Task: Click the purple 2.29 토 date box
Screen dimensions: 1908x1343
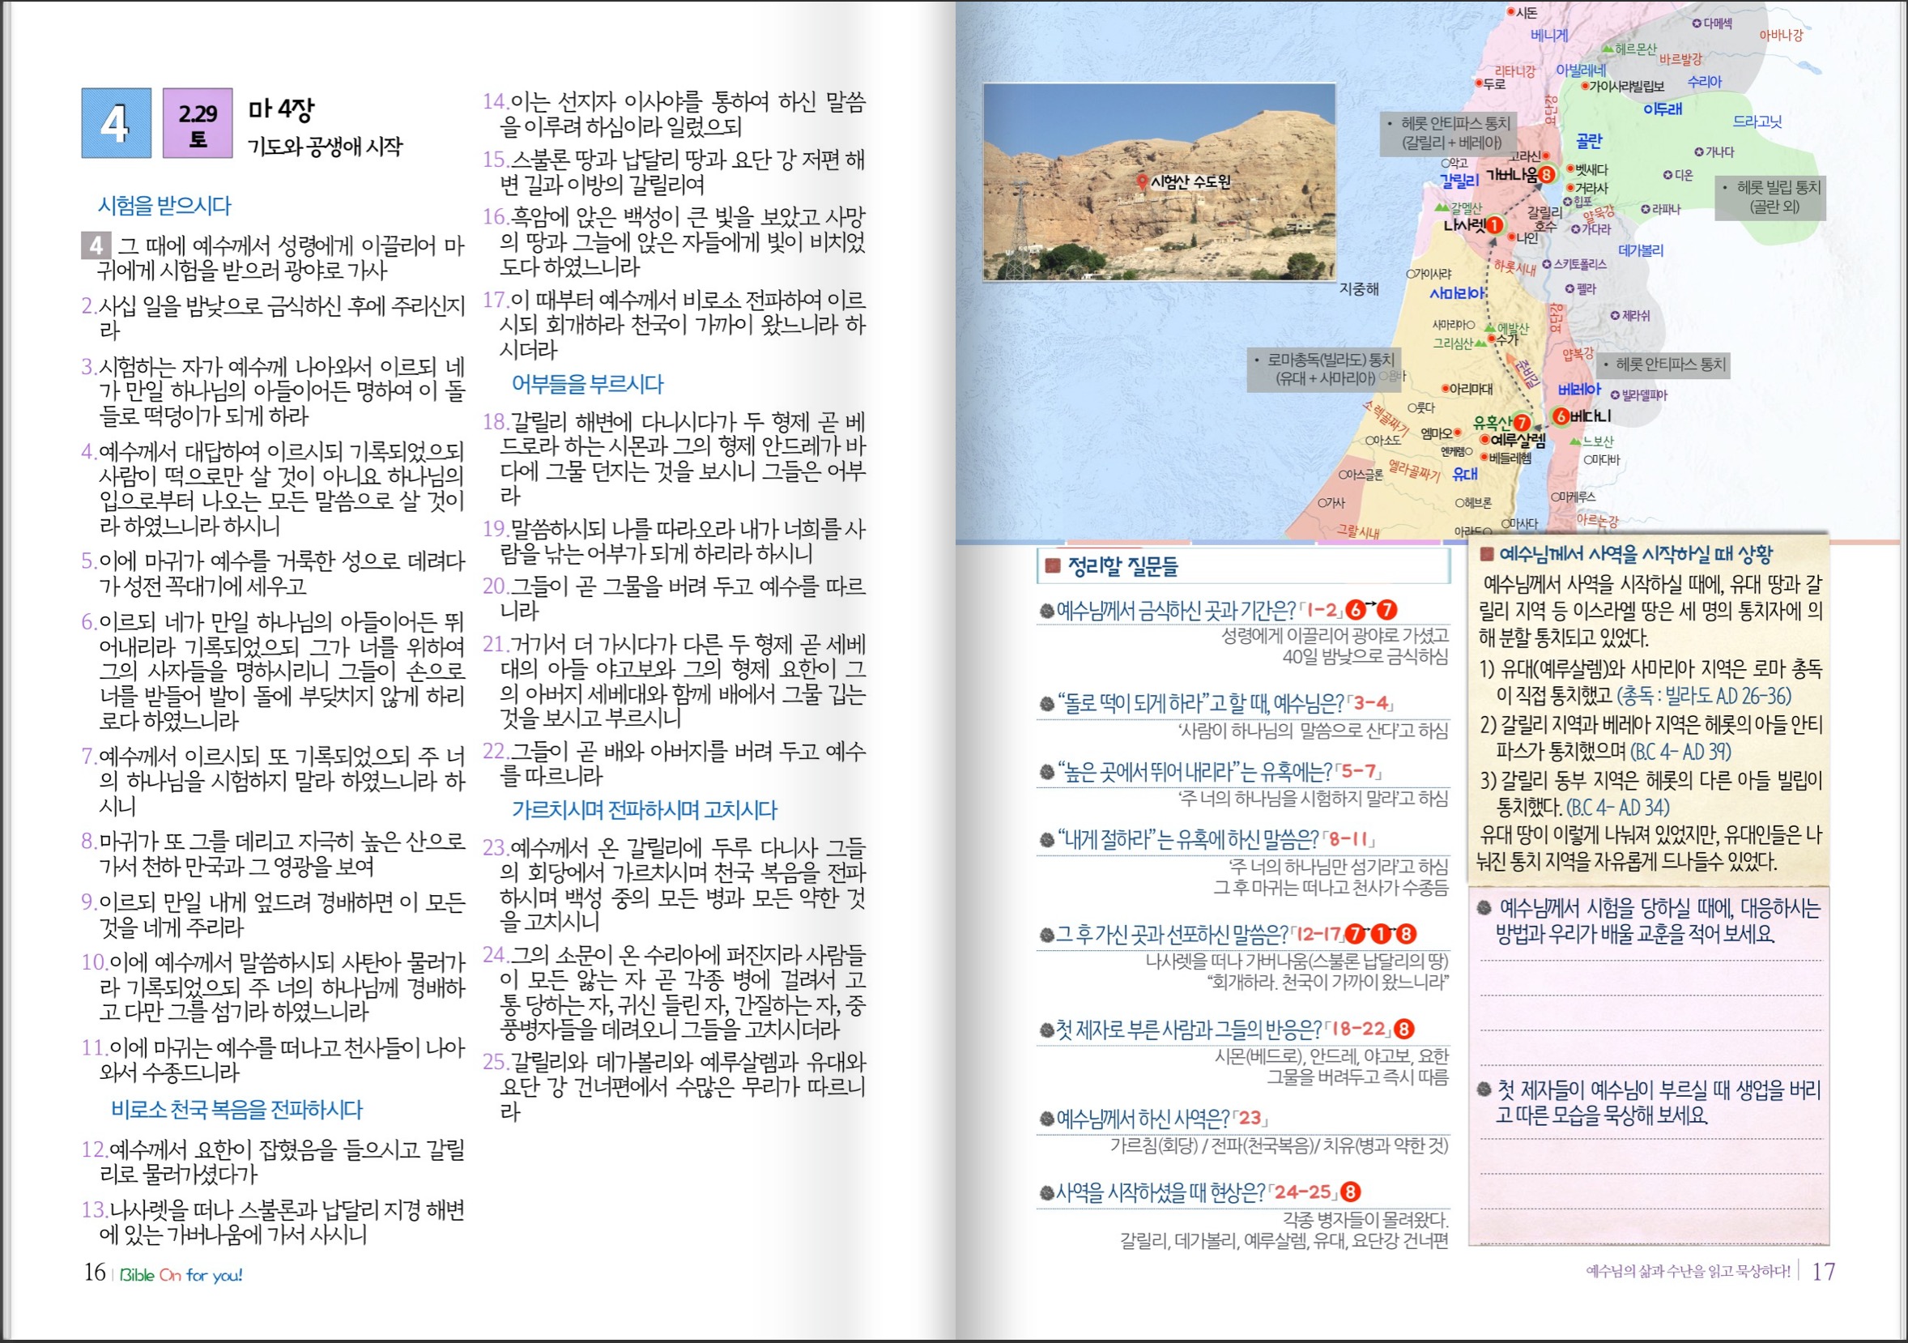Action: [198, 123]
